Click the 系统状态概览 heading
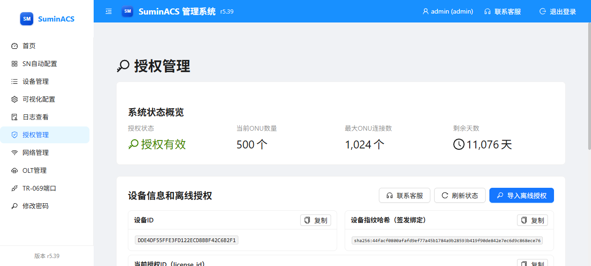The width and height of the screenshot is (591, 266). (156, 112)
